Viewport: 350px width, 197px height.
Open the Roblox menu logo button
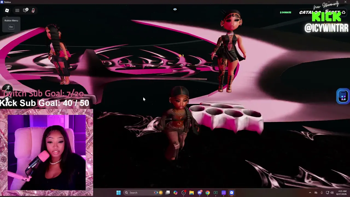pos(7,10)
